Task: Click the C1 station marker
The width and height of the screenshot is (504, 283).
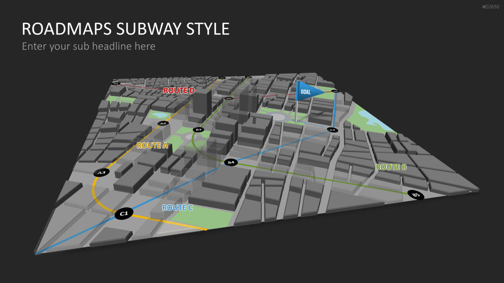Action: click(x=124, y=214)
